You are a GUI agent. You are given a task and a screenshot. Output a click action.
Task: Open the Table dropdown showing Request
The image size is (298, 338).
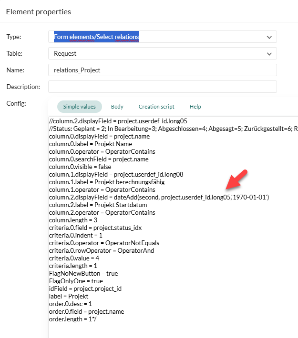coord(162,54)
